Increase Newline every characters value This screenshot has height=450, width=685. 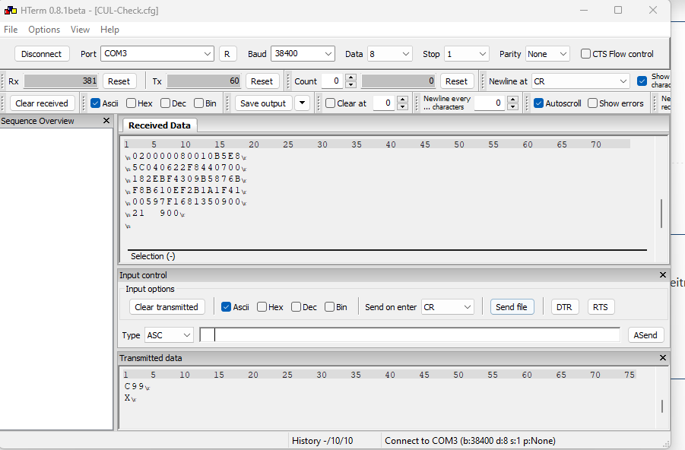(x=513, y=100)
